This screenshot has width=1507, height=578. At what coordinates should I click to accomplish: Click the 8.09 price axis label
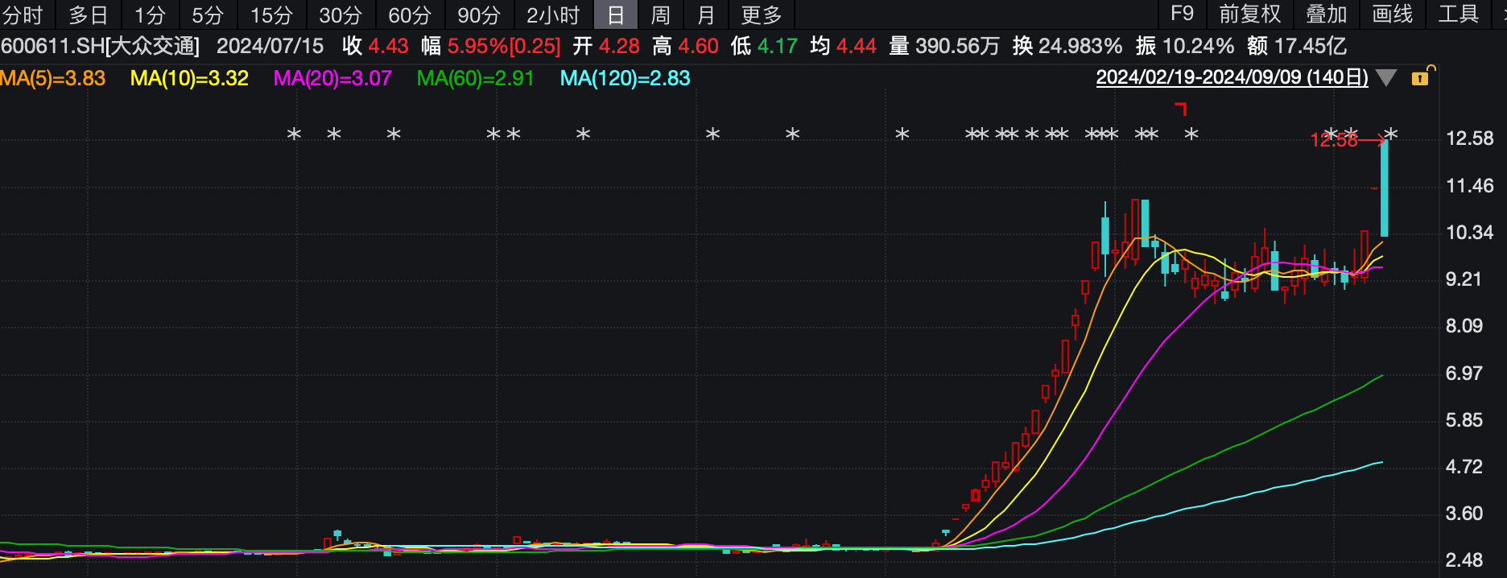click(1464, 326)
